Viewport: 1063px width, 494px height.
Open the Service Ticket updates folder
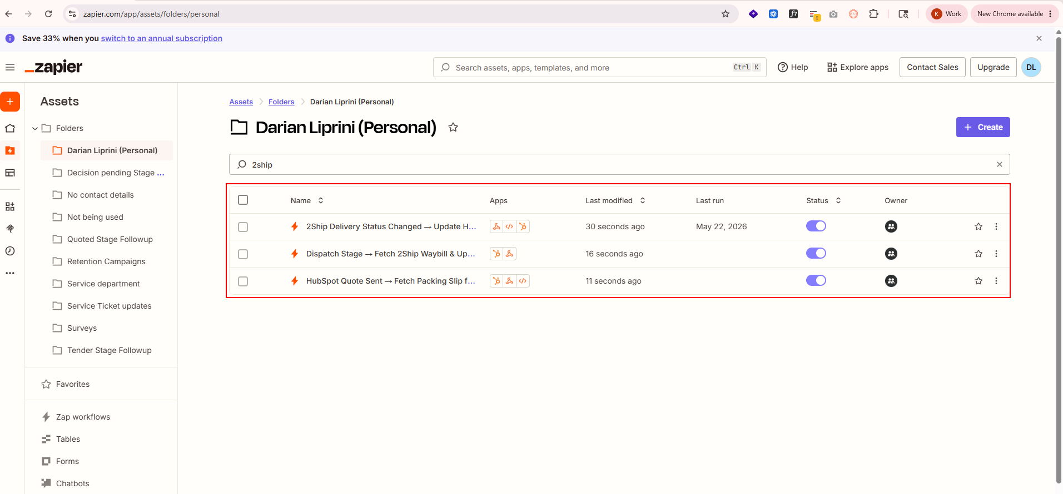(107, 306)
